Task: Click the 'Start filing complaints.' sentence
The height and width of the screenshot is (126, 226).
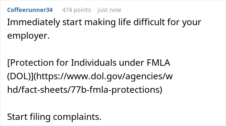Action: (54, 117)
